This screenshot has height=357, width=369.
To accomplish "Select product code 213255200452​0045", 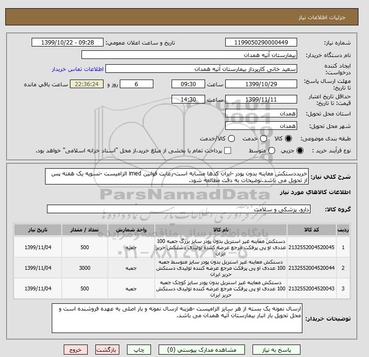I will click(x=311, y=247).
